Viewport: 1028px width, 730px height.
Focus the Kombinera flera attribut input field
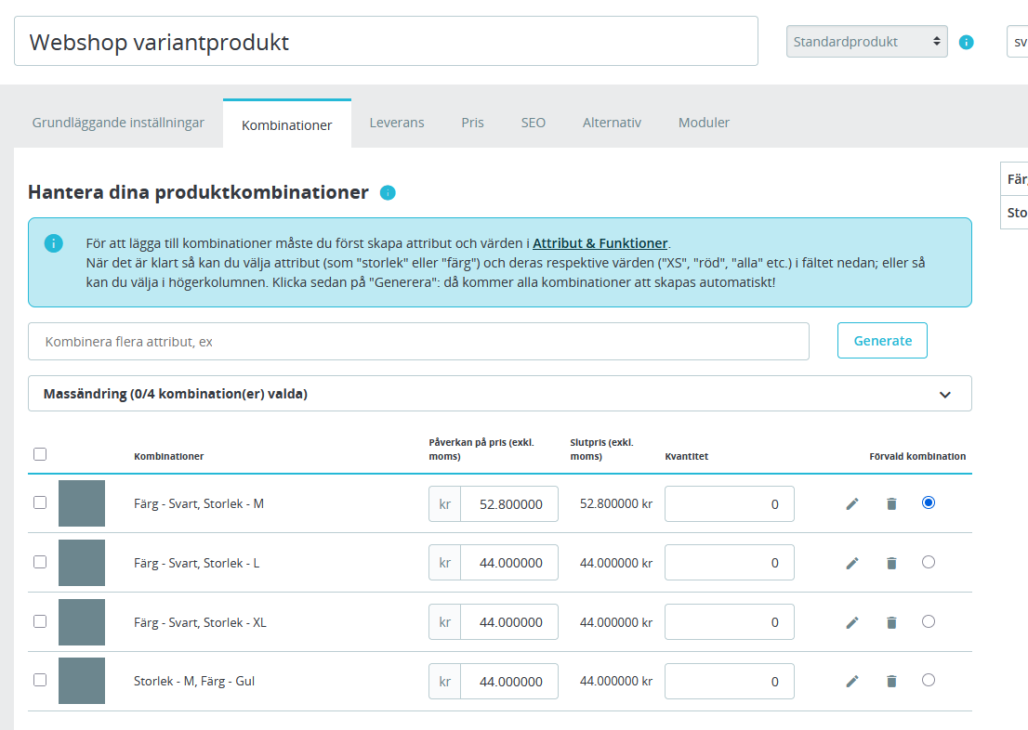coord(418,342)
